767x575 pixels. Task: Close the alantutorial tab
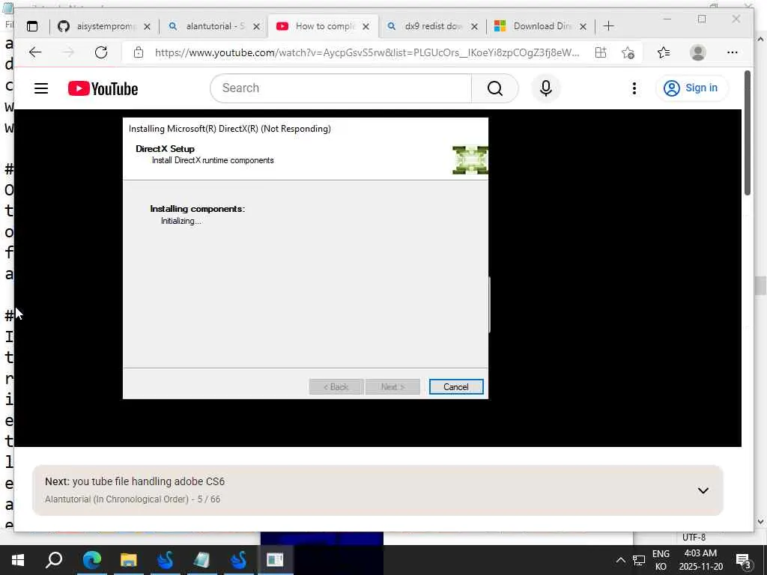256,27
